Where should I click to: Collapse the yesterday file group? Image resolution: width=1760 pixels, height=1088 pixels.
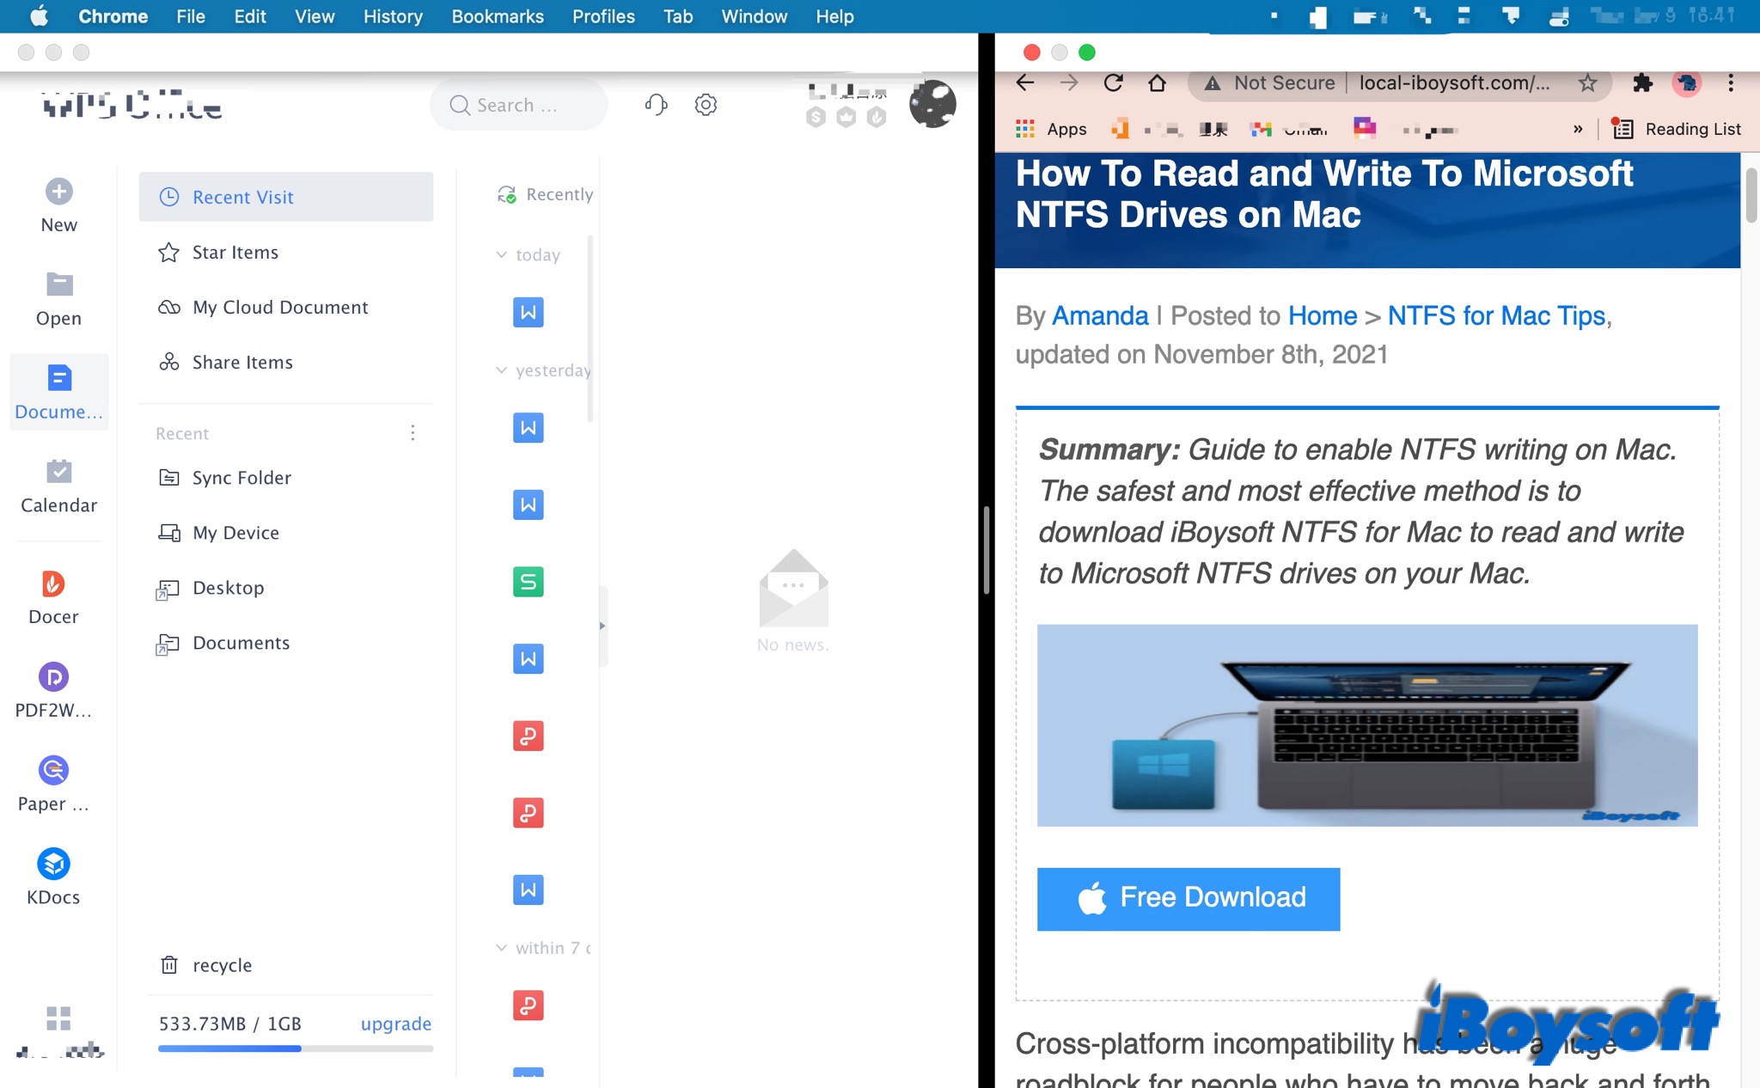(x=502, y=370)
